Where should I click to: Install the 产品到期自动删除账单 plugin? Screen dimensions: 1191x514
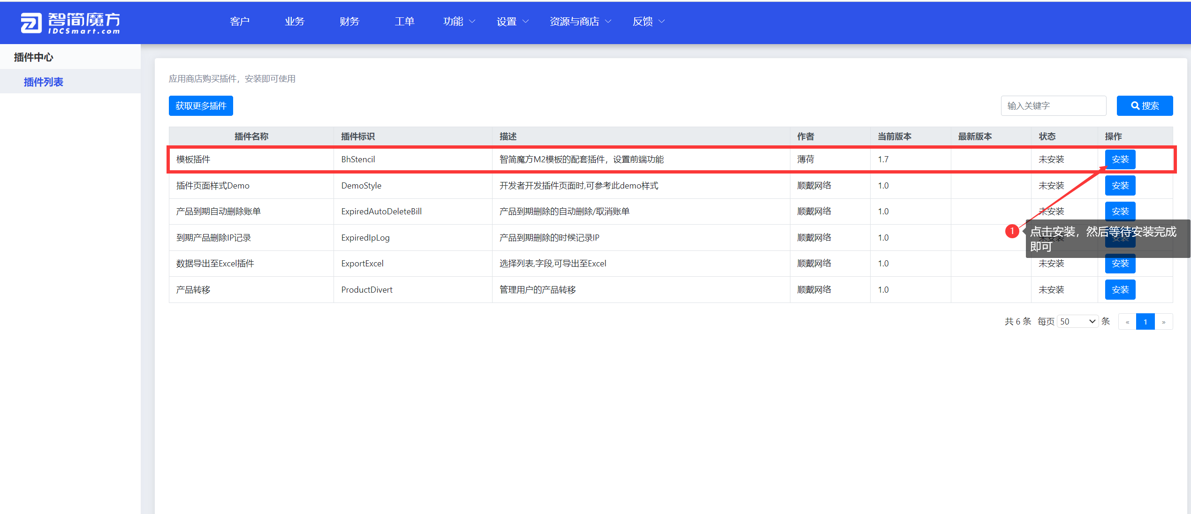pyautogui.click(x=1120, y=212)
